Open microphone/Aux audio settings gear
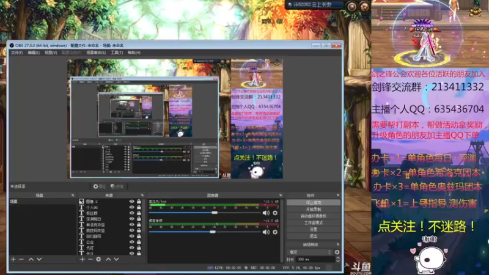 point(275,213)
